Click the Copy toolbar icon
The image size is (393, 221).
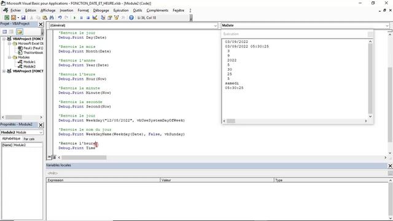click(x=38, y=18)
